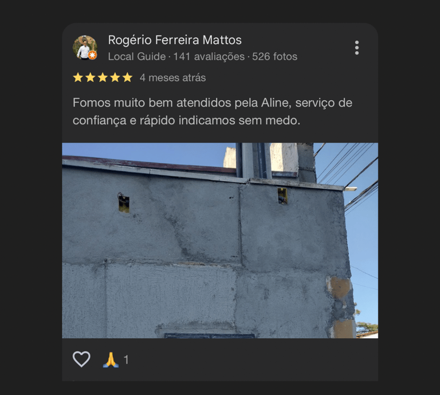Click the line 'confiança e rápido indicamos sem medo'
Viewport: 440px width, 395px height.
coord(187,121)
